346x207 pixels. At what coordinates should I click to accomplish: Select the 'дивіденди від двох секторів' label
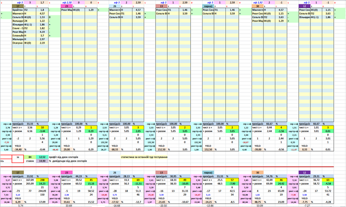tap(69, 161)
